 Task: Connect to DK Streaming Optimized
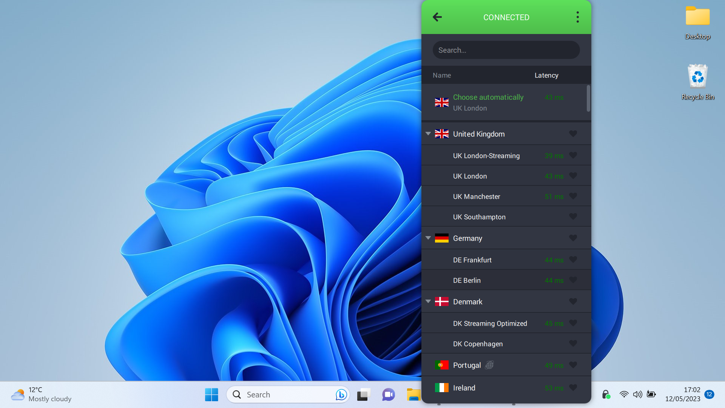(x=506, y=323)
